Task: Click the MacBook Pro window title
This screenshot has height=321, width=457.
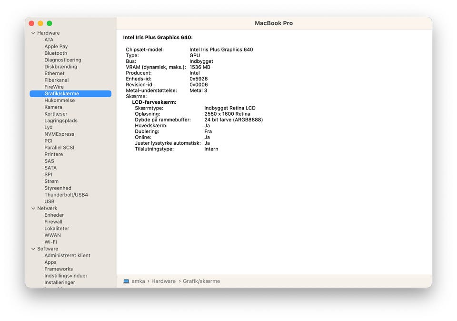Action: click(x=274, y=23)
